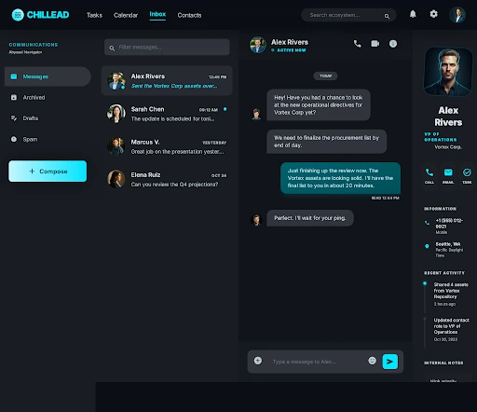Image resolution: width=477 pixels, height=412 pixels.
Task: Click the Drafts pencil icon
Action: click(14, 118)
